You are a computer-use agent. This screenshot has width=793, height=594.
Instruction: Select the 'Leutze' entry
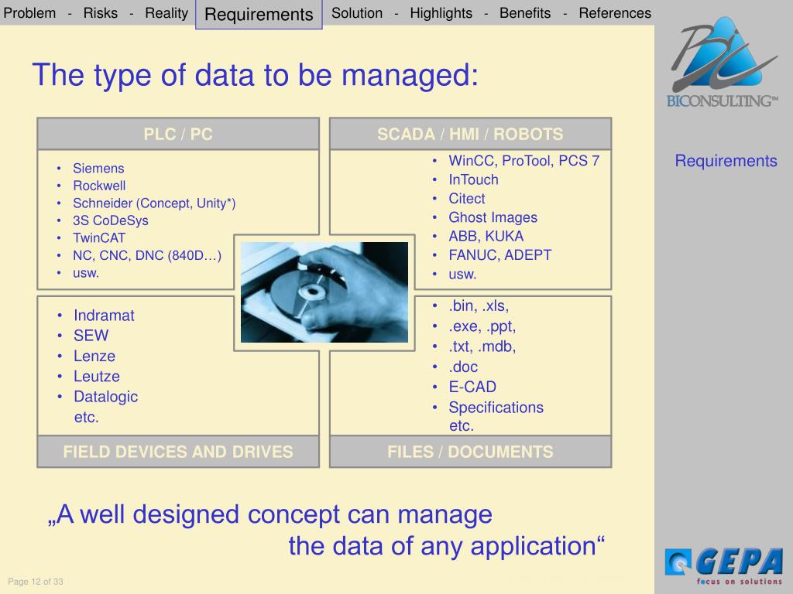pos(97,377)
